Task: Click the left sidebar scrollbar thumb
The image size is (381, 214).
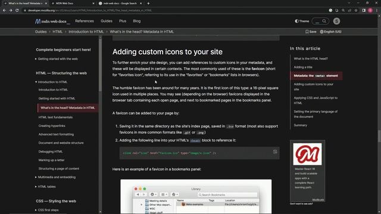Action: coord(100,64)
